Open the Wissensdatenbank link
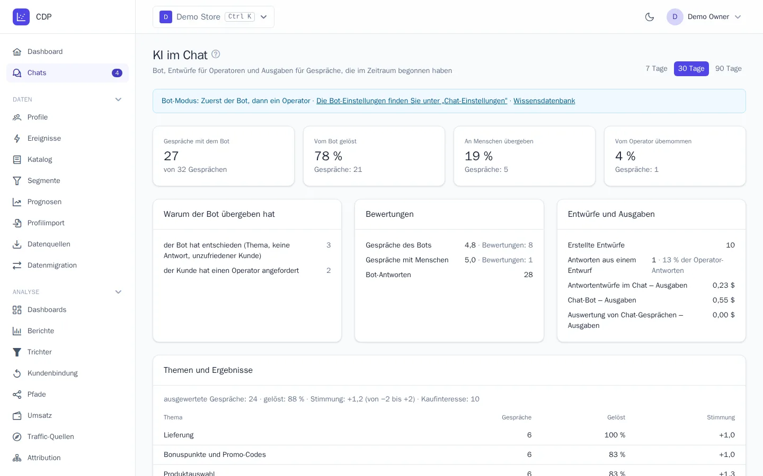Image resolution: width=763 pixels, height=476 pixels. click(x=544, y=101)
